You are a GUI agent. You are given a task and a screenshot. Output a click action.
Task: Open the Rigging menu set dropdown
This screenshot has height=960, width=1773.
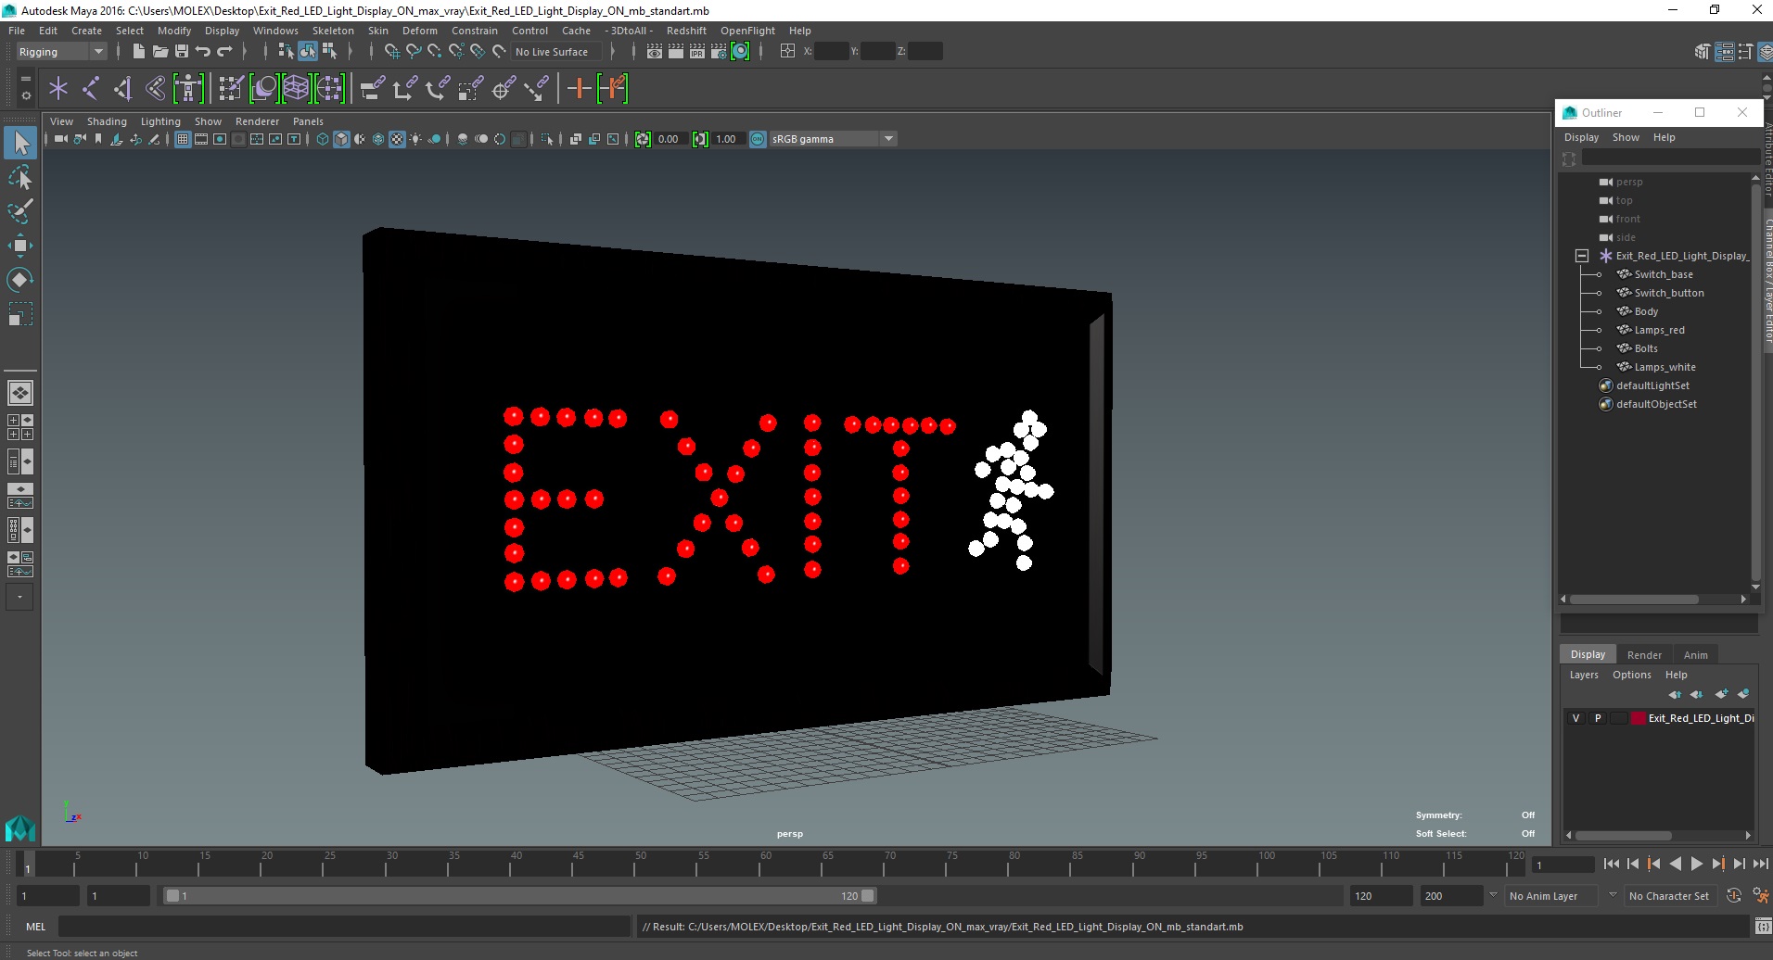(x=61, y=52)
